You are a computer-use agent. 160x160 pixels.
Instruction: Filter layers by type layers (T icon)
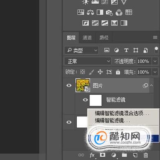pyautogui.click(x=126, y=50)
